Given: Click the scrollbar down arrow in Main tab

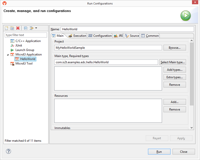Looking at the screenshot, I should (x=192, y=127).
